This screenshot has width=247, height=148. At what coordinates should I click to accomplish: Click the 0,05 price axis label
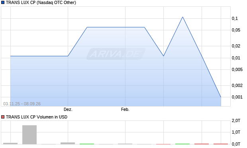pos(236,30)
